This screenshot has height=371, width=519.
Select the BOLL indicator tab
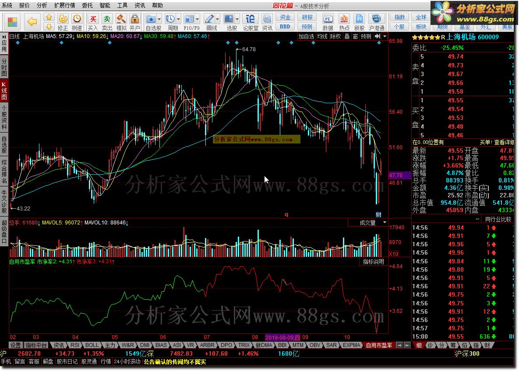[x=92, y=345]
